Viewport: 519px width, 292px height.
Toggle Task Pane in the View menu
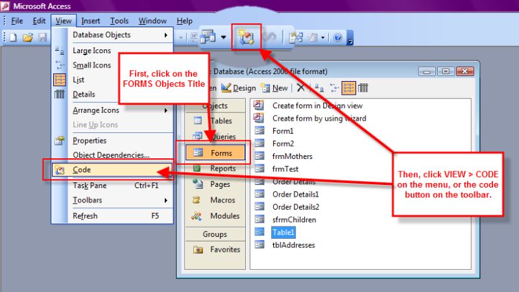coord(112,186)
